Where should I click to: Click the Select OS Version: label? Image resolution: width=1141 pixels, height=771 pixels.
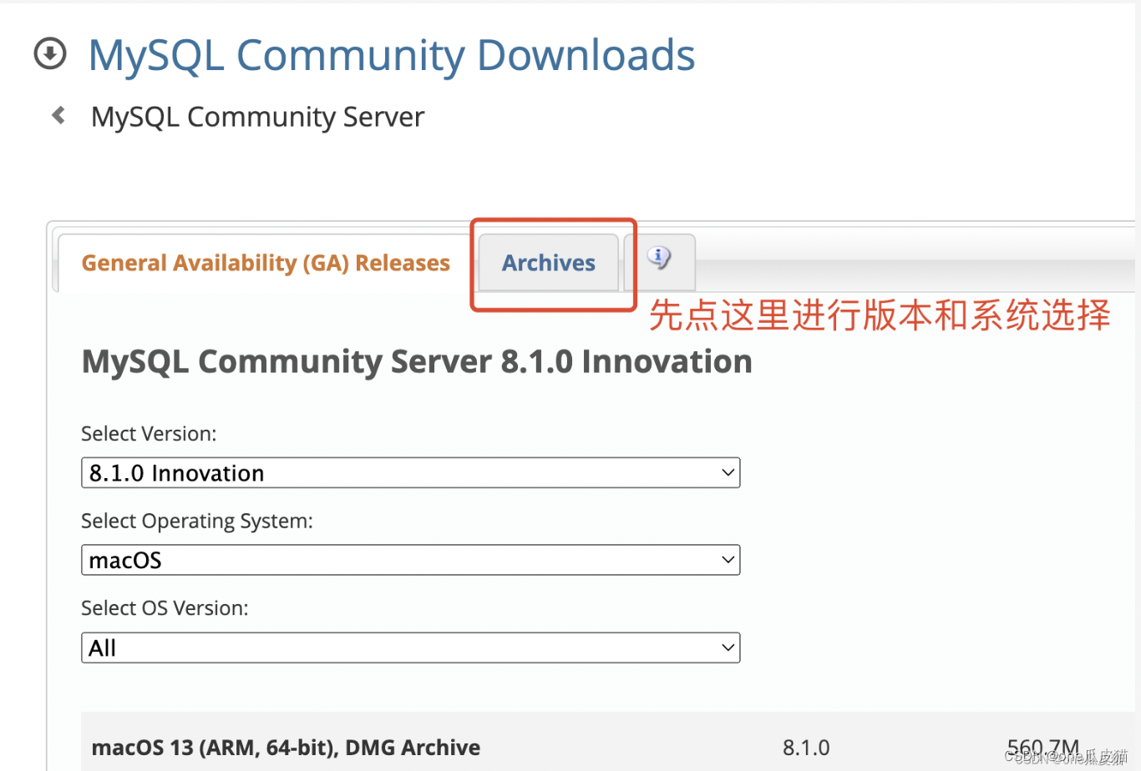(x=165, y=608)
